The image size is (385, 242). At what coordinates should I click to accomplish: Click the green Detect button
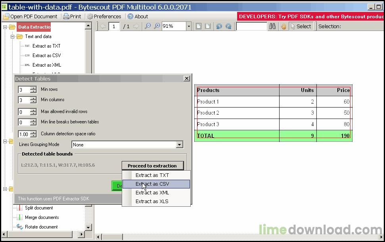117,186
